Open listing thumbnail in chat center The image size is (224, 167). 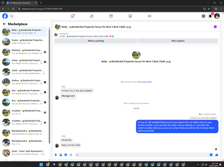[x=136, y=55]
